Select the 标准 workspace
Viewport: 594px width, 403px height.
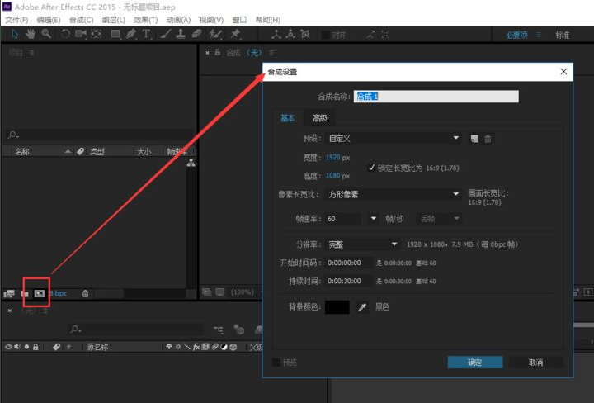click(563, 35)
